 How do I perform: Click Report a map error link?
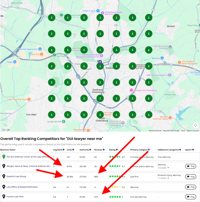(x=193, y=131)
